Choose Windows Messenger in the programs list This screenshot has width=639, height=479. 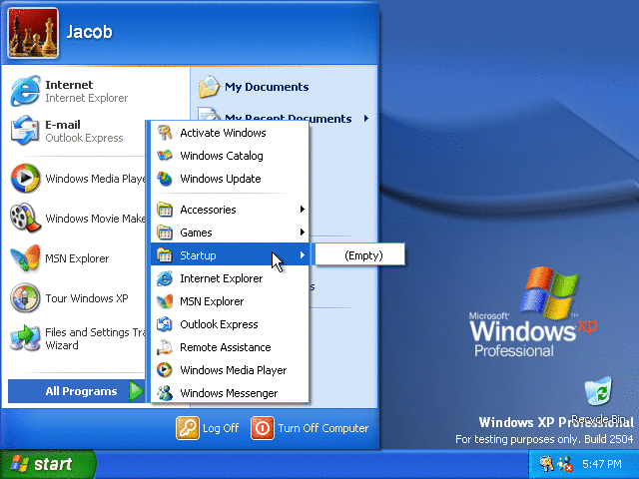click(230, 392)
